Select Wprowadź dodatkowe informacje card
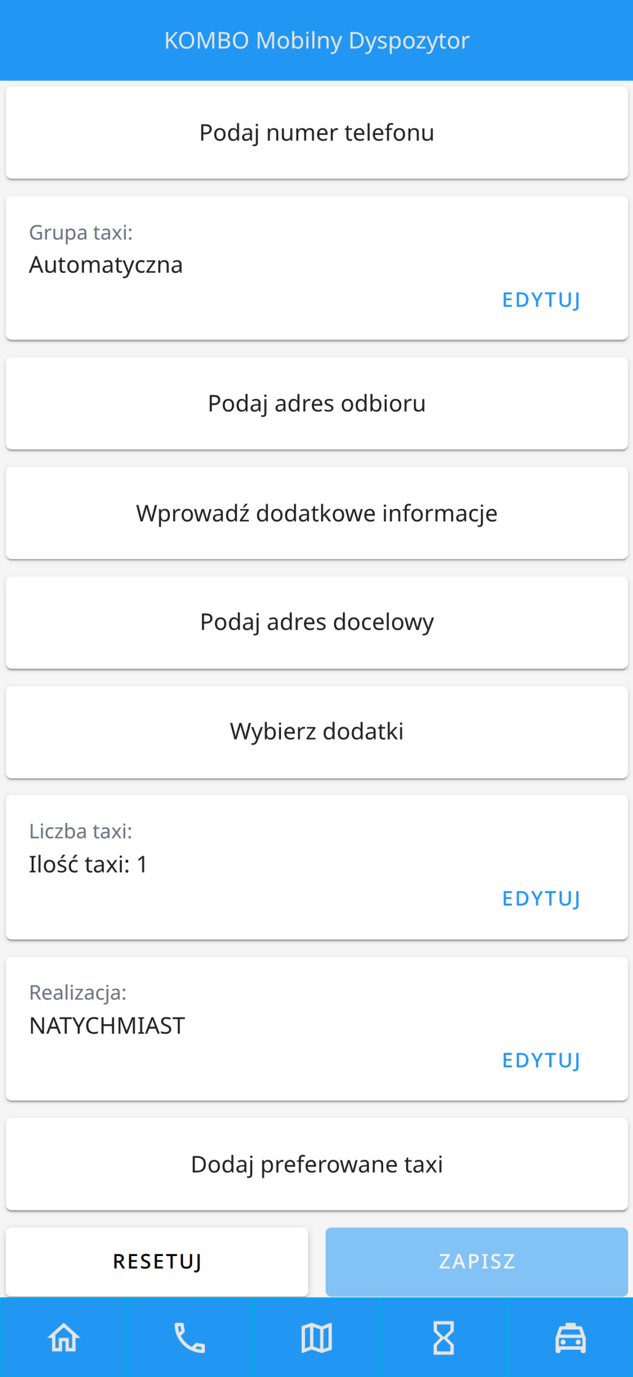The width and height of the screenshot is (633, 1377). click(x=316, y=513)
